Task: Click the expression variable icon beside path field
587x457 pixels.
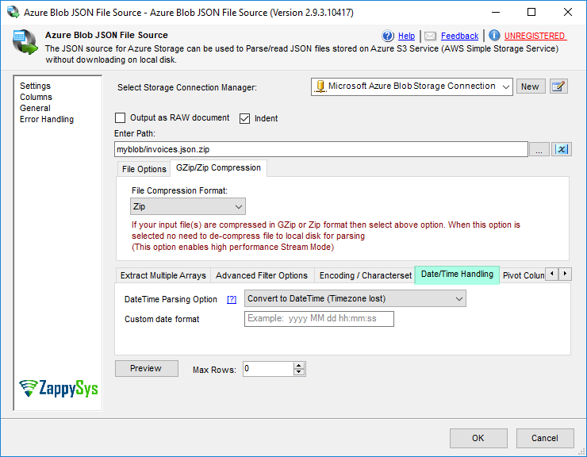Action: (x=561, y=149)
